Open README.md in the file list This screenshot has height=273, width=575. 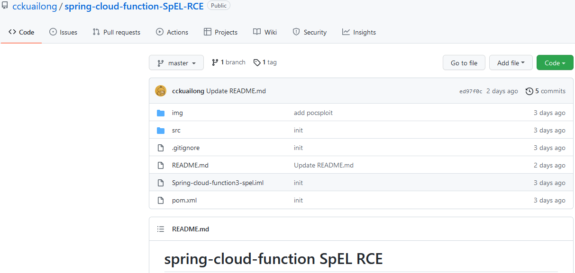tap(190, 166)
